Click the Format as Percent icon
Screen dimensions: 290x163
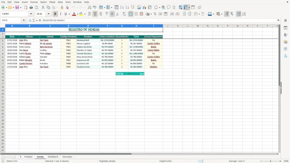pyautogui.click(x=155, y=14)
